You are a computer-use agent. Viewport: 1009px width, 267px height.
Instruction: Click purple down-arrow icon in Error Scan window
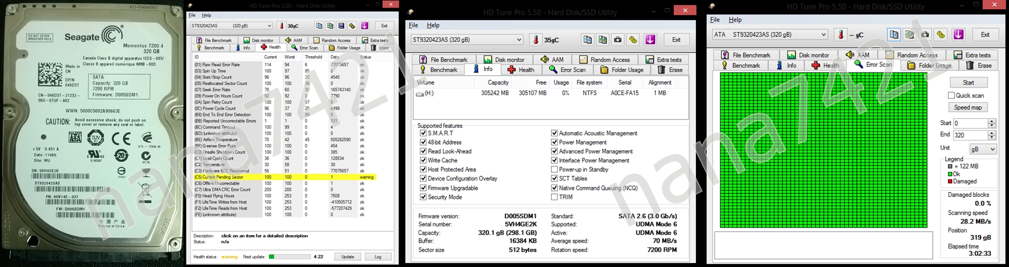tap(958, 35)
